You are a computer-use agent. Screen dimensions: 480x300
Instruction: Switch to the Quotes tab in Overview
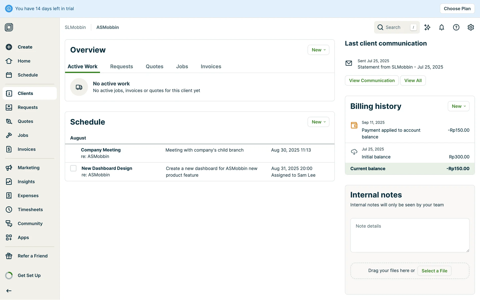154,66
